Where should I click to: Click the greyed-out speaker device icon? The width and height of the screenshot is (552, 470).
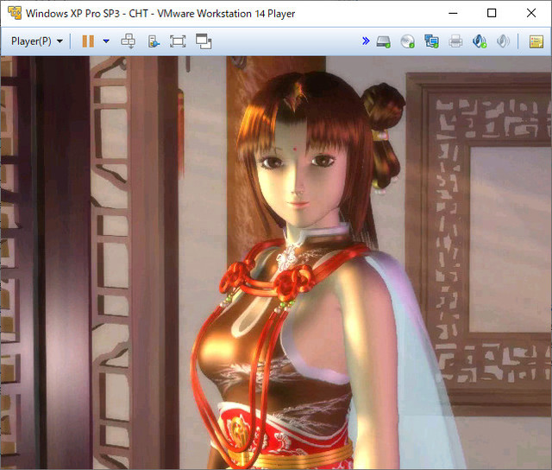(x=503, y=41)
